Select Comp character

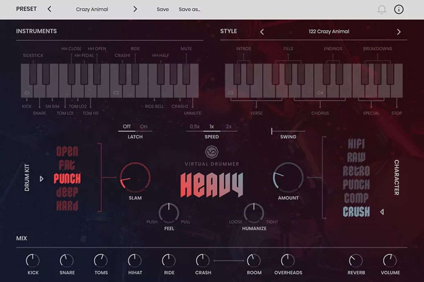pyautogui.click(x=357, y=198)
